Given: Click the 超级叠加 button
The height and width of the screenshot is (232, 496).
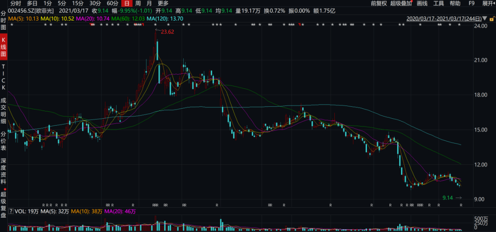Looking at the screenshot, I should coord(401,3).
